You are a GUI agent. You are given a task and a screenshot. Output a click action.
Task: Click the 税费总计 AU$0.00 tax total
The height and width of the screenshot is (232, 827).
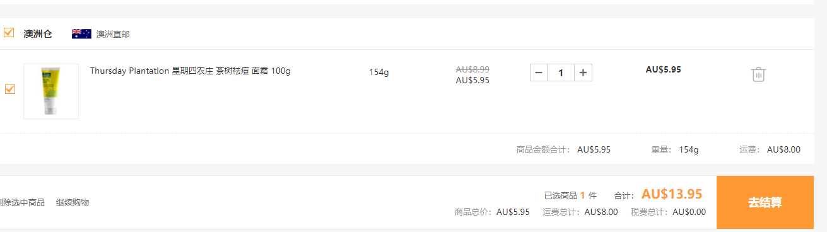[x=668, y=212]
